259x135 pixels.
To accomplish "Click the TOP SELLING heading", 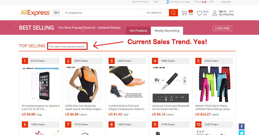I will [x=32, y=46].
